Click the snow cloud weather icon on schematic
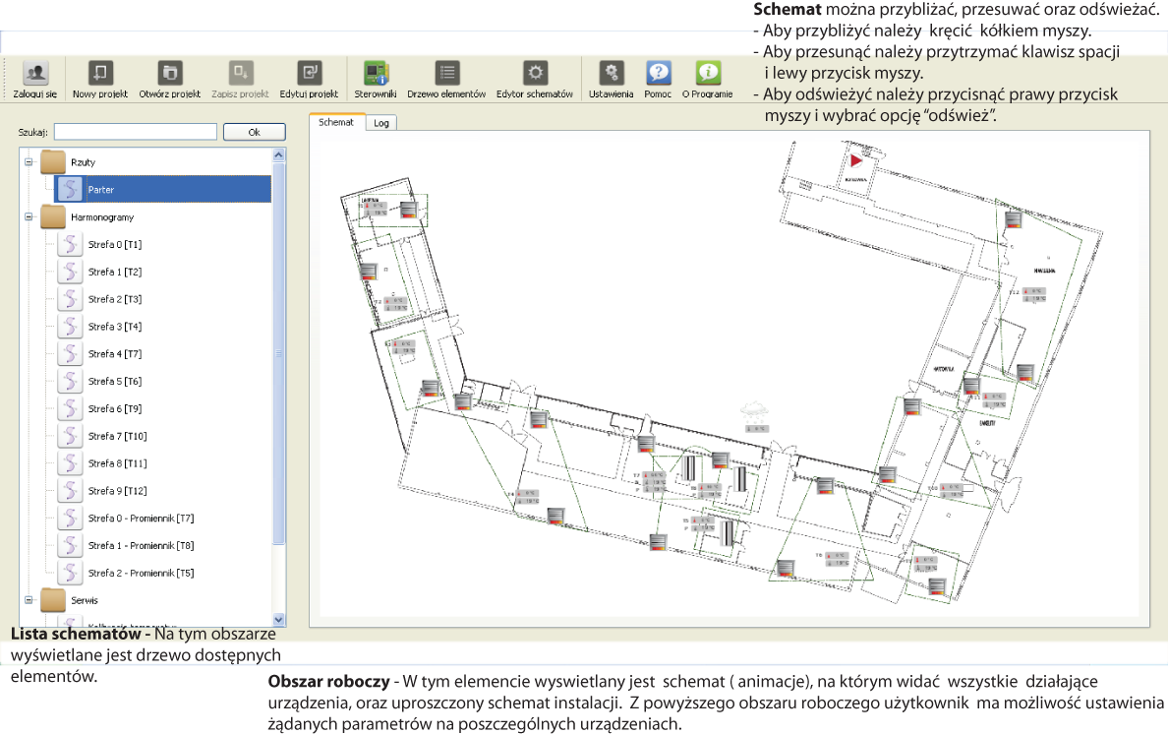This screenshot has height=734, width=1168. pos(754,411)
